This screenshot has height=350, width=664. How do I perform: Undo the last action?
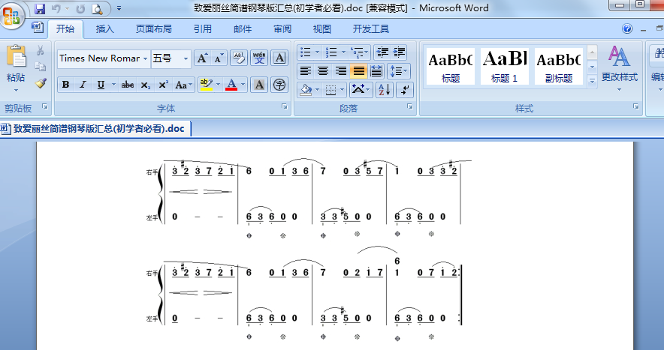(x=56, y=8)
